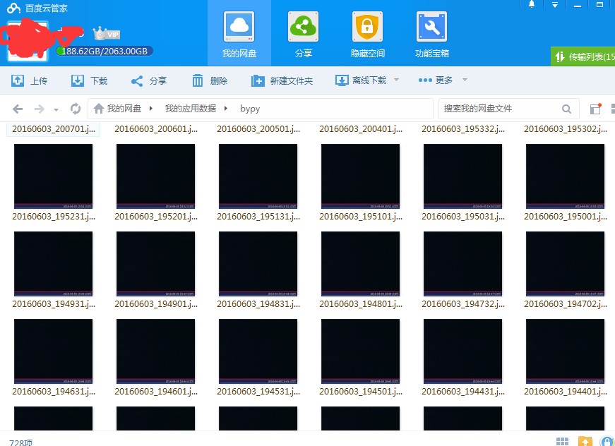Select thumbnail 20160603_194601.jpg
The image size is (615, 446).
tap(156, 351)
